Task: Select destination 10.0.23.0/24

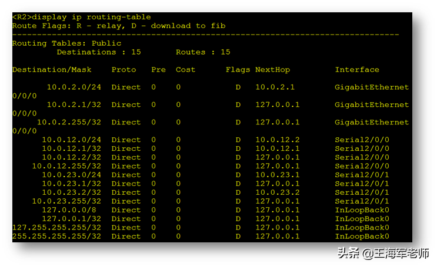Action: (x=71, y=175)
